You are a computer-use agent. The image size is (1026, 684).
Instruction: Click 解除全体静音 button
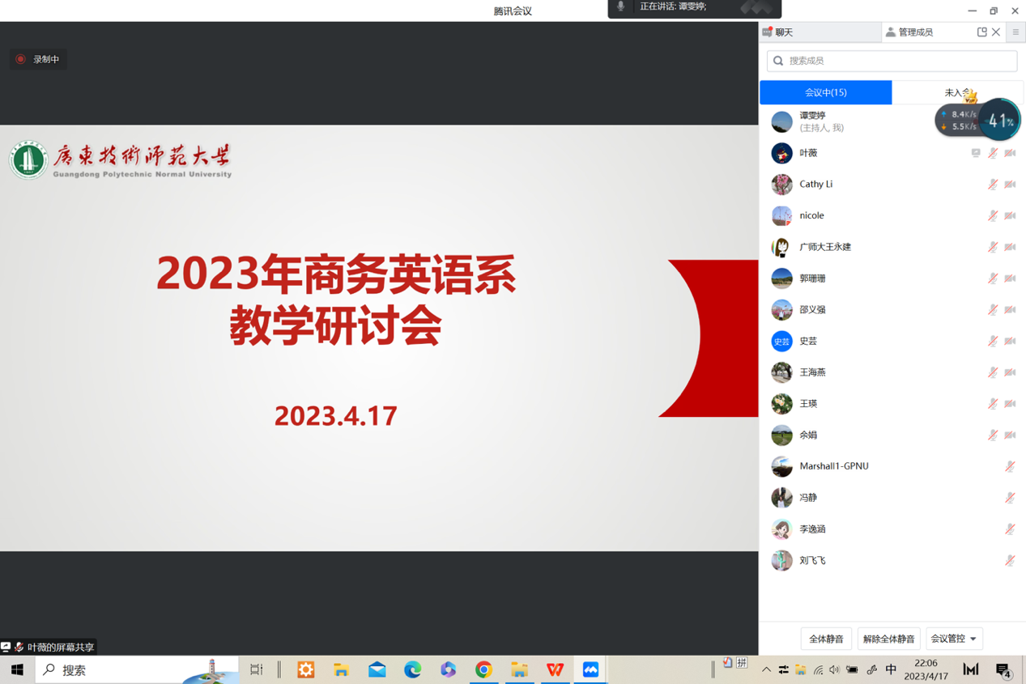[x=888, y=639]
